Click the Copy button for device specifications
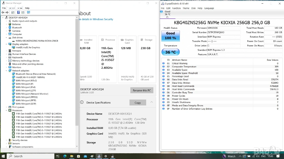Viewport: 284px width, 159px height. (x=138, y=103)
